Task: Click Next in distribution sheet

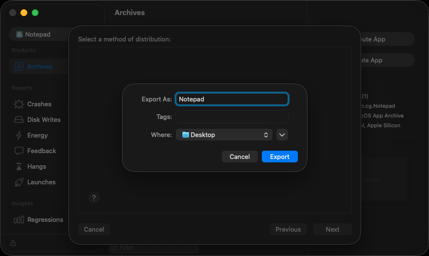Action: 332,229
